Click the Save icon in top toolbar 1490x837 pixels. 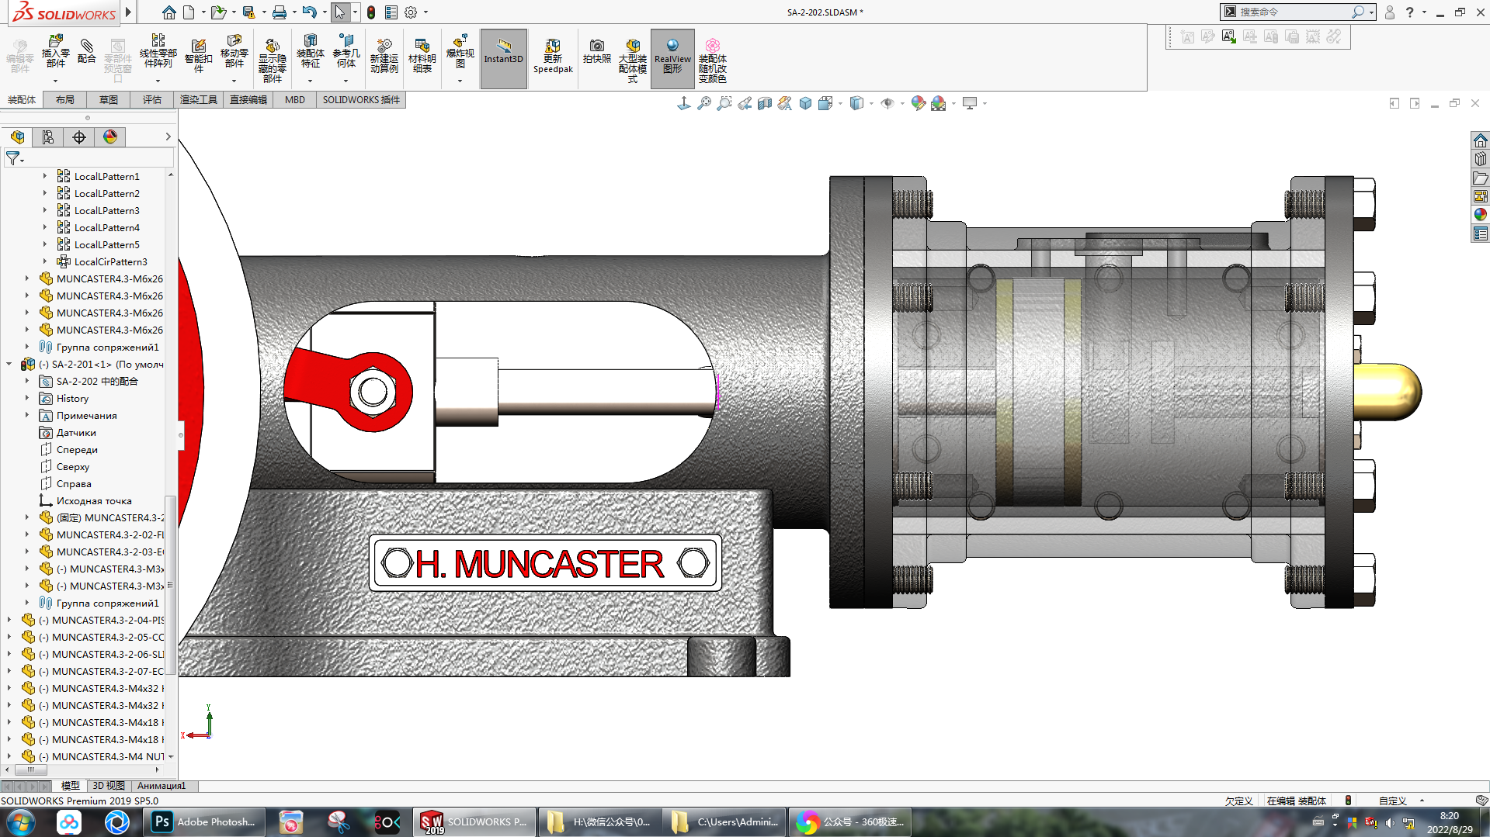[248, 12]
